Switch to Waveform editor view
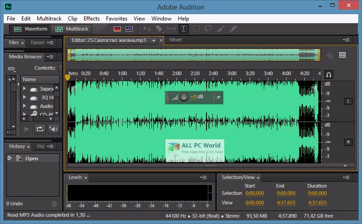The image size is (362, 224). (30, 29)
